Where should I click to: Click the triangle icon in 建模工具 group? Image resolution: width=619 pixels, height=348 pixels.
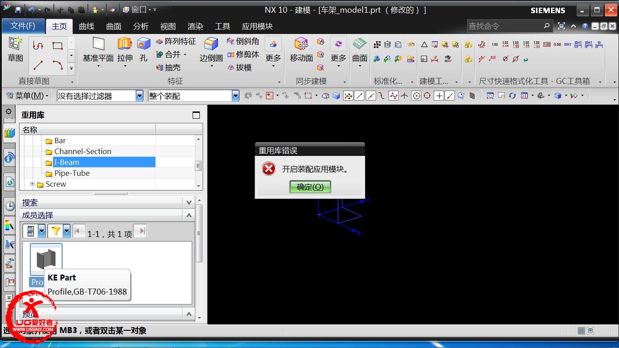(x=424, y=44)
